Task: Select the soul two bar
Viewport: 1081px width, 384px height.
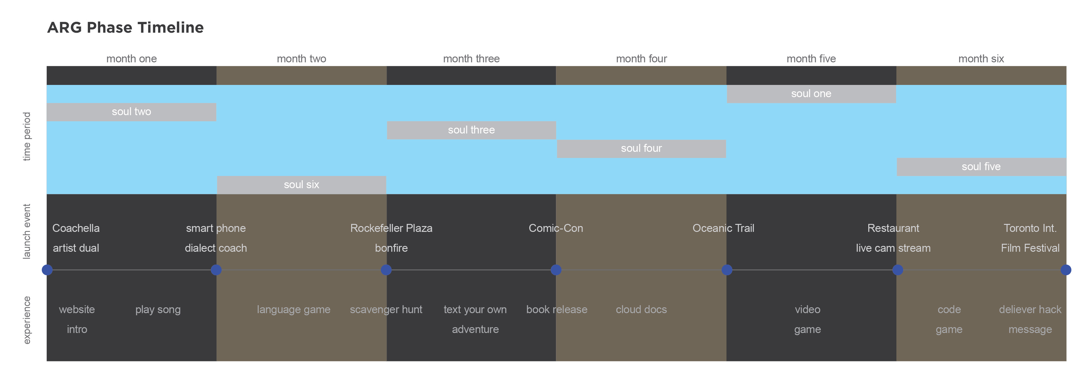Action: click(131, 112)
